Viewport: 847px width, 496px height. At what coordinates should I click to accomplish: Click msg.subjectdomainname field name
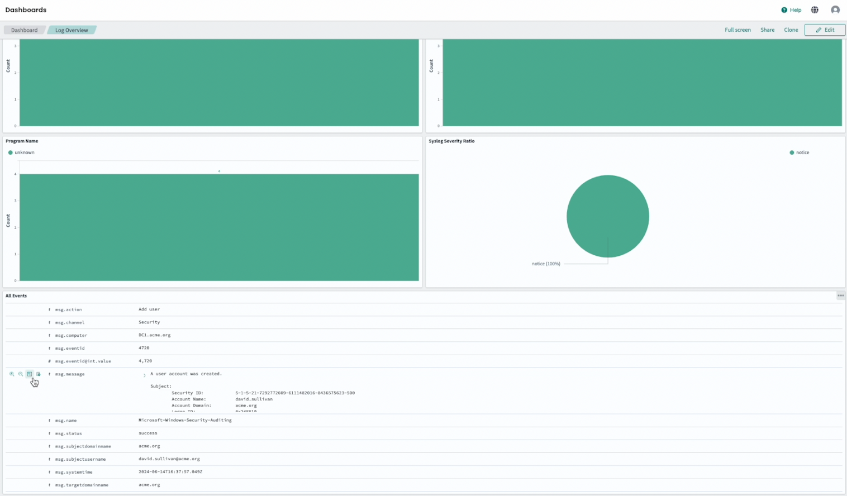pos(83,446)
